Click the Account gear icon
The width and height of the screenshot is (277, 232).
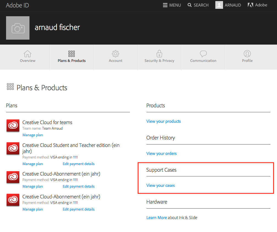115,54
